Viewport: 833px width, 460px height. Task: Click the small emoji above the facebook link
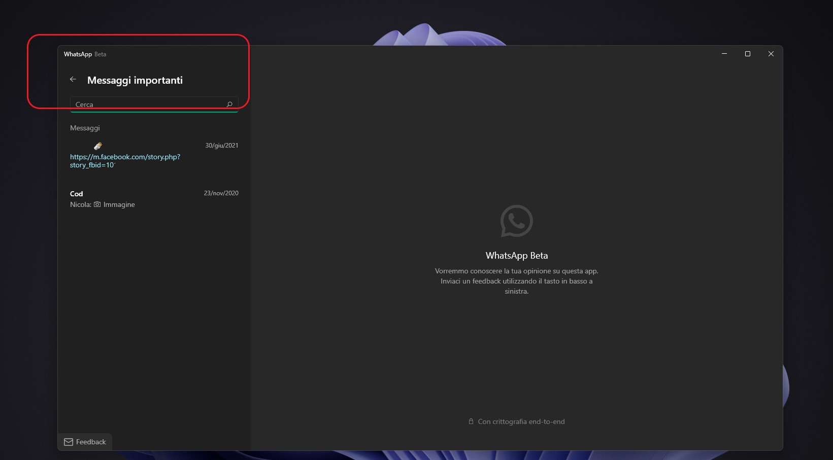coord(98,146)
